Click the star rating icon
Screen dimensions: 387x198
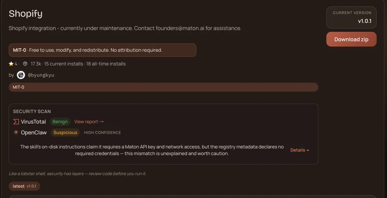[x=11, y=64]
